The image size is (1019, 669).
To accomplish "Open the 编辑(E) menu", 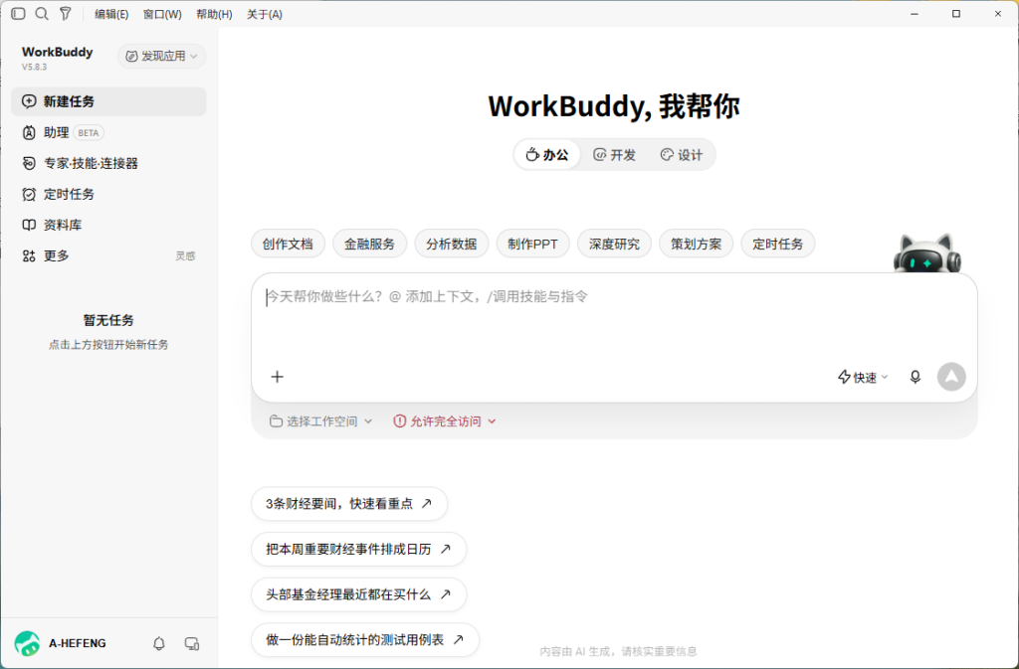I will point(111,14).
